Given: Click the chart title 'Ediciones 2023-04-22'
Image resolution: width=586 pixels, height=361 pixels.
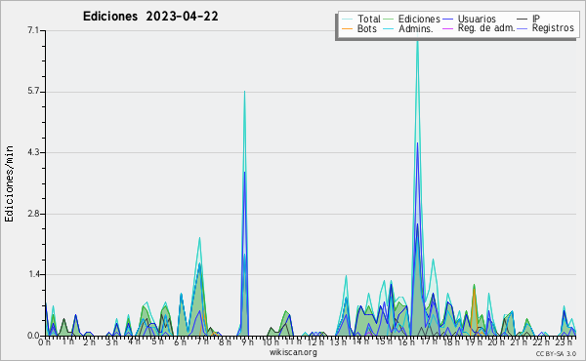Looking at the screenshot, I should 150,17.
